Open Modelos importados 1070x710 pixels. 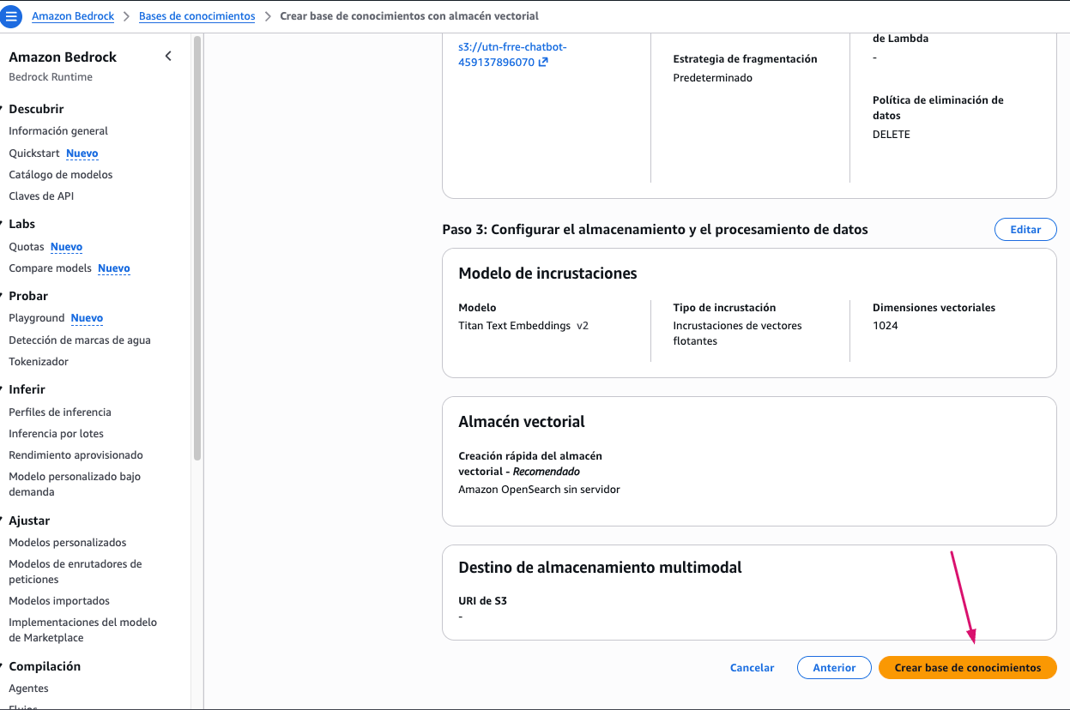(59, 601)
